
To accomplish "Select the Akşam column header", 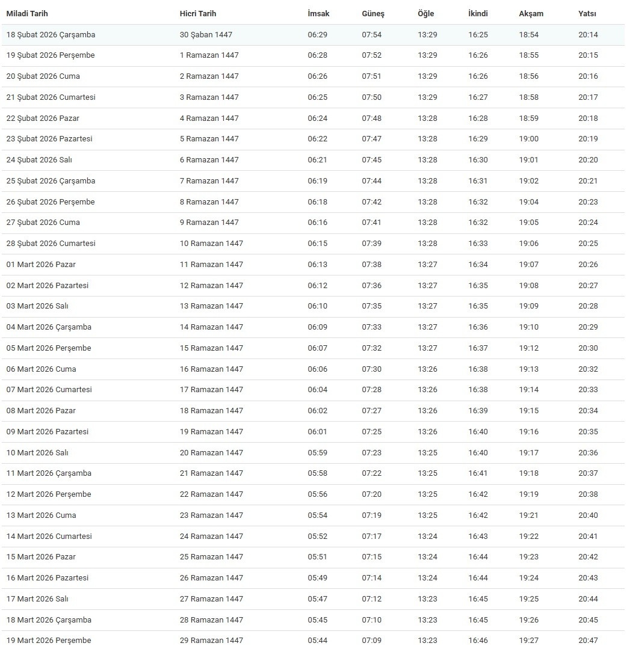I will click(x=531, y=13).
